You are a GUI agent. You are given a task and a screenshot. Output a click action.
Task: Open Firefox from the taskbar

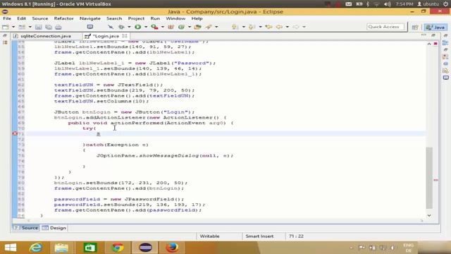pos(172,248)
